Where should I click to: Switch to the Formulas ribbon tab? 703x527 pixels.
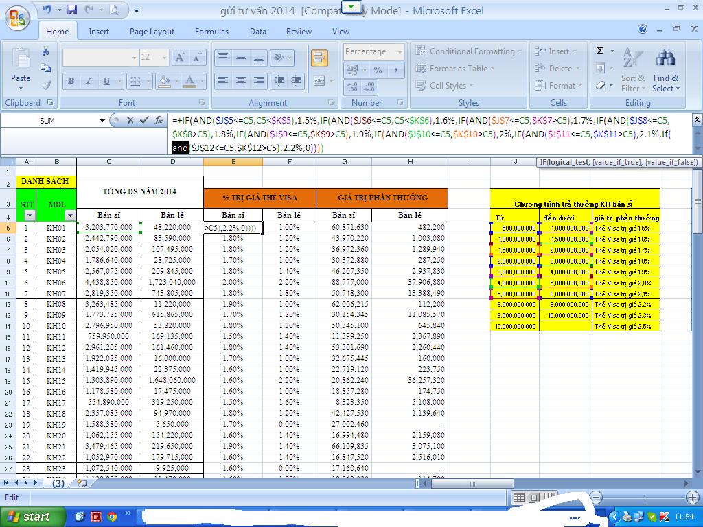211,32
